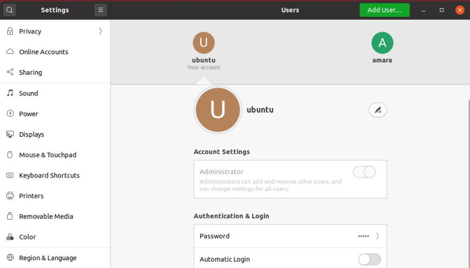
Task: Click the Removable Media icon
Action: point(10,216)
